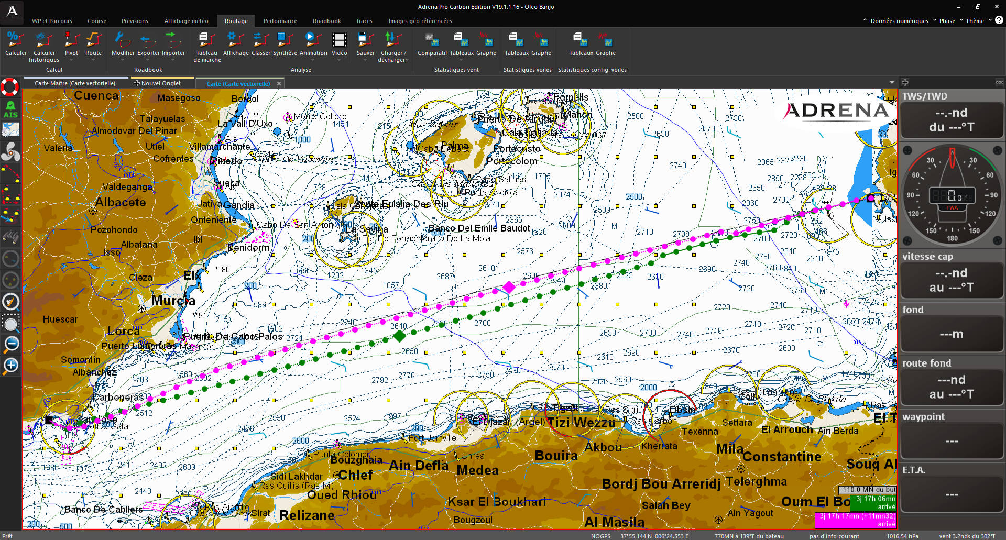Click Charger / décharger icon
The height and width of the screenshot is (540, 1006).
tap(393, 39)
